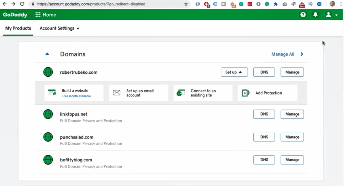Viewport: 344px width, 186px height.
Task: Open robertrubeko.com domain name
Action: (x=79, y=72)
